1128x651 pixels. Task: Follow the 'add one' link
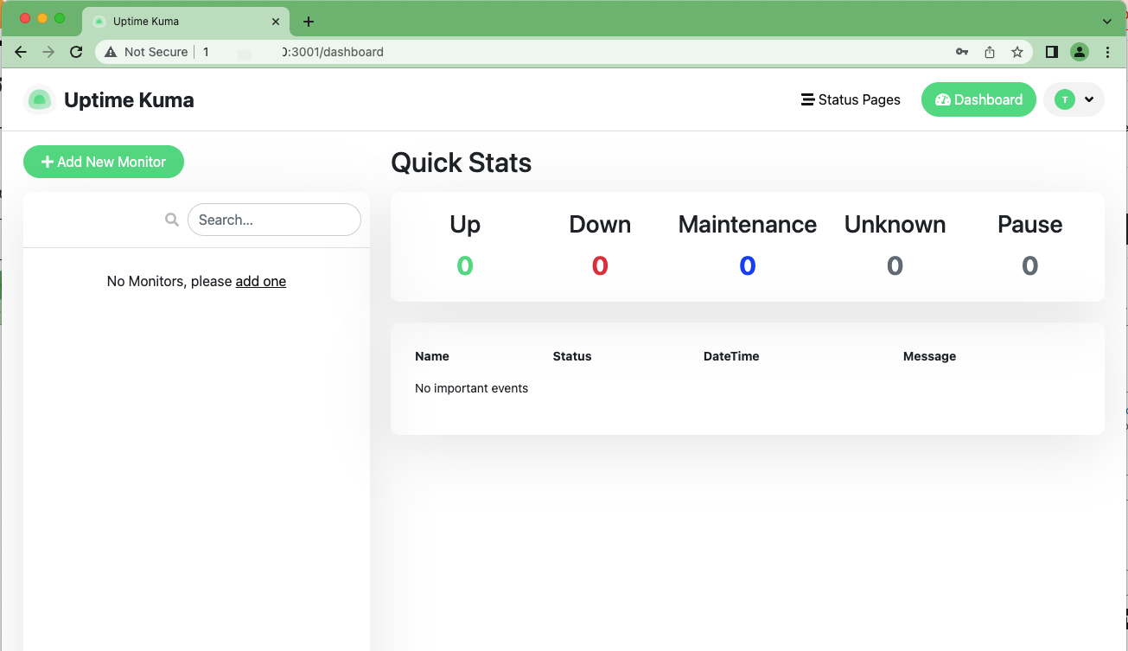pos(261,281)
